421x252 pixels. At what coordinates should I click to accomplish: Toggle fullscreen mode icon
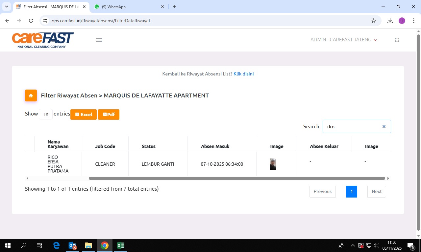tap(397, 40)
